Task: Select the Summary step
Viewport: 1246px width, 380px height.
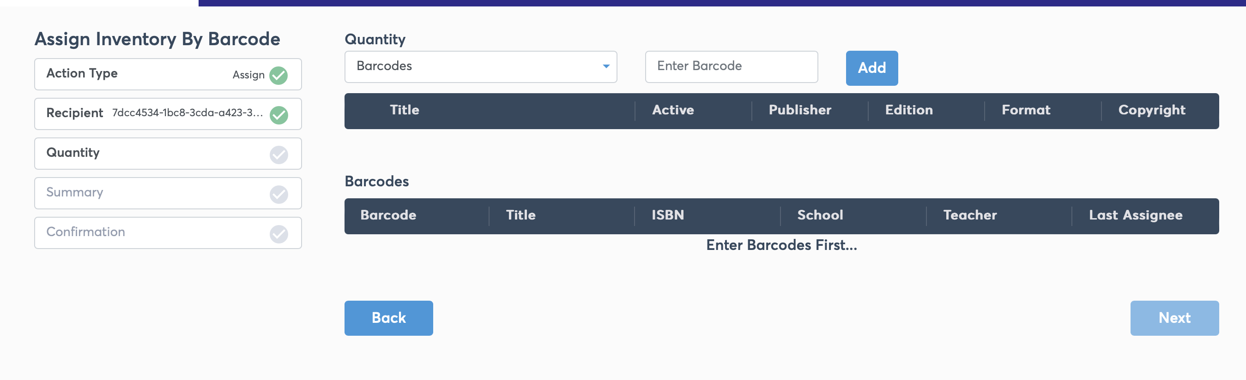Action: (x=168, y=193)
